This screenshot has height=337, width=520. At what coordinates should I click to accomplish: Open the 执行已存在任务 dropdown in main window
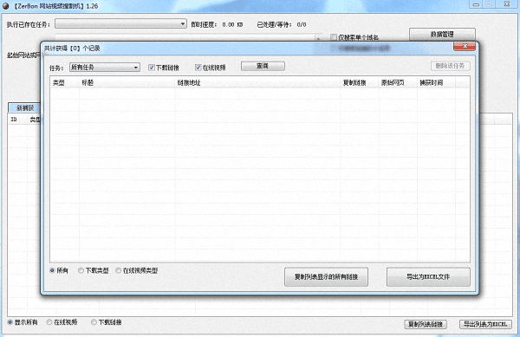(120, 23)
